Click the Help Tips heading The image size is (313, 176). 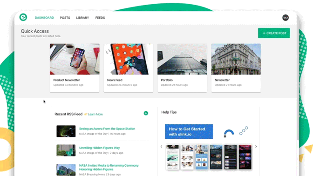[169, 112]
